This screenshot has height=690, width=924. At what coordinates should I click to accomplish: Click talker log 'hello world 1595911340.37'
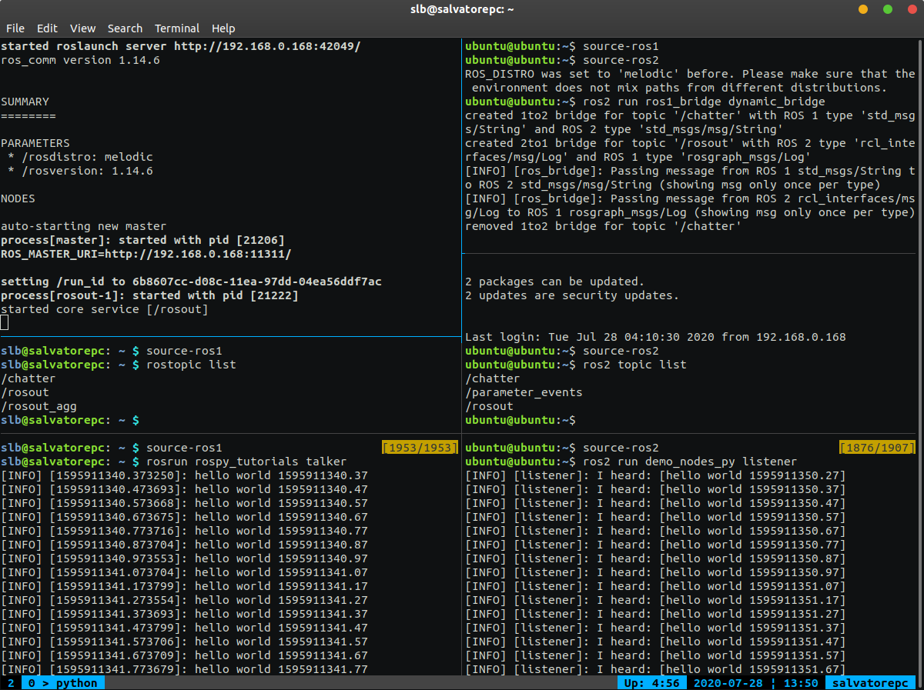281,475
